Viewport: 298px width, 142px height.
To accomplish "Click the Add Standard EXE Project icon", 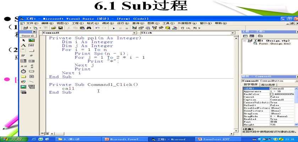I will [26, 28].
